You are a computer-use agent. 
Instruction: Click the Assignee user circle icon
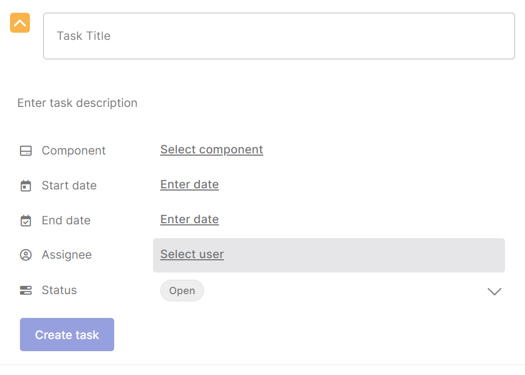tap(26, 255)
